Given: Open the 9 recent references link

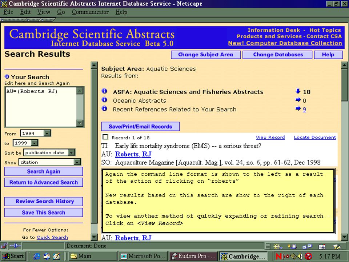Looking at the screenshot, I should [305, 110].
